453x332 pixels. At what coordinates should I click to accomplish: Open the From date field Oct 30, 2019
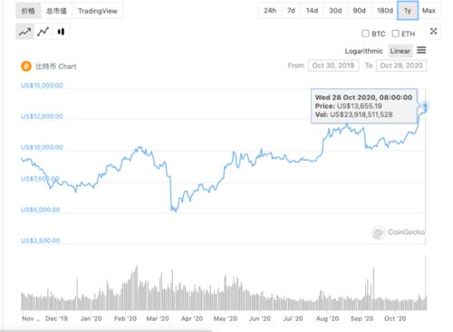click(x=333, y=65)
